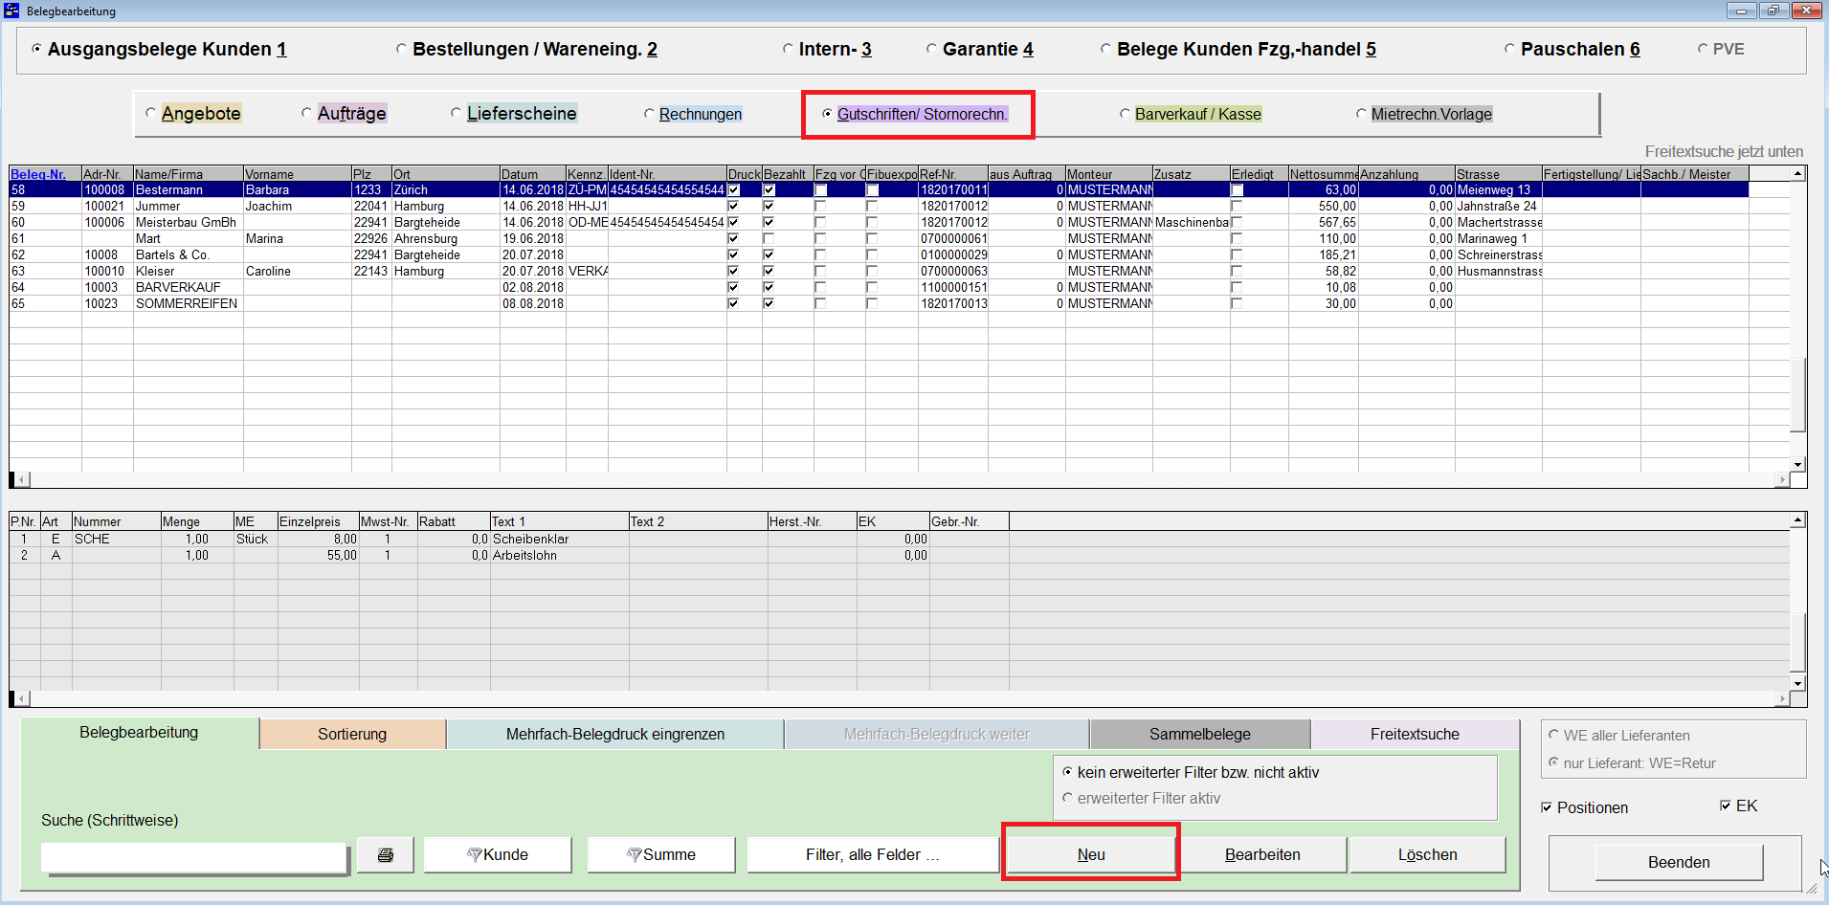Toggle the Positionen checkbox
The width and height of the screenshot is (1829, 905).
click(1547, 807)
